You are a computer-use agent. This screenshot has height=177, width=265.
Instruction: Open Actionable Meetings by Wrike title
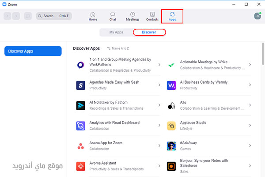pyautogui.click(x=204, y=62)
